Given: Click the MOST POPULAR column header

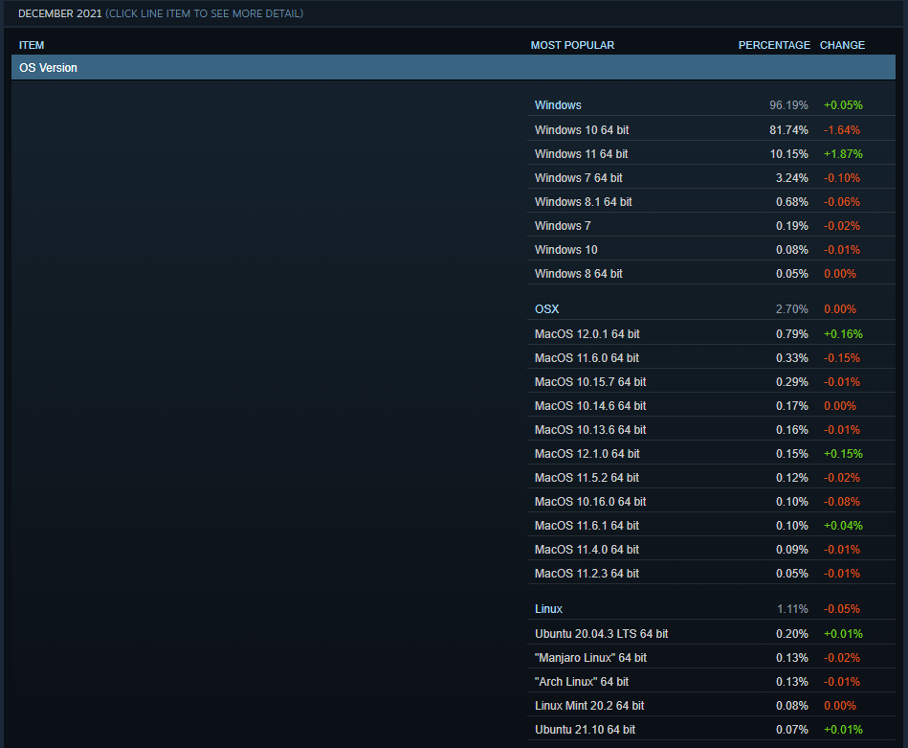Looking at the screenshot, I should 572,45.
